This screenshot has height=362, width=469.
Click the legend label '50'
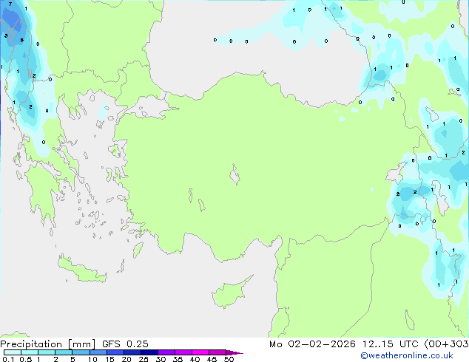pos(229,359)
